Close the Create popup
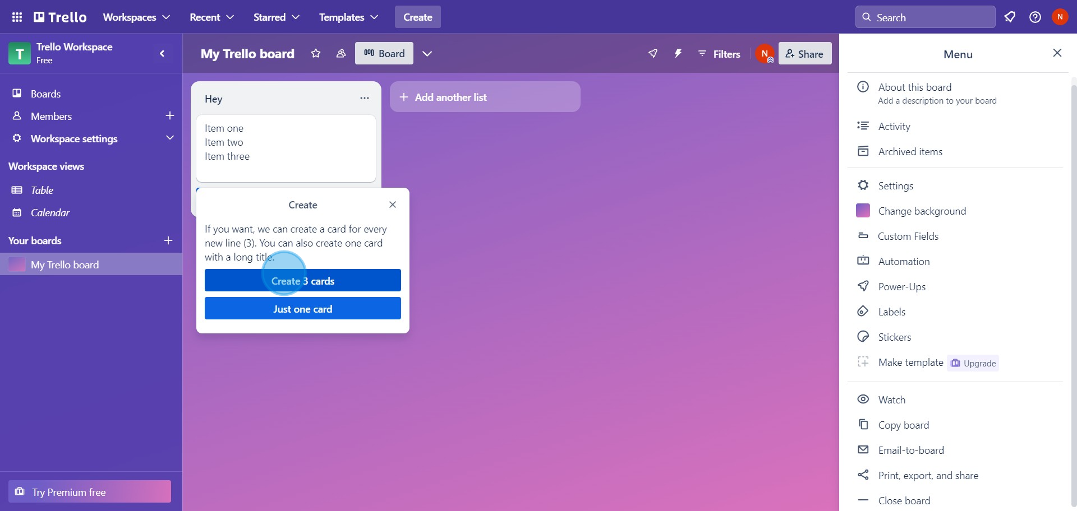The height and width of the screenshot is (511, 1077). point(393,205)
